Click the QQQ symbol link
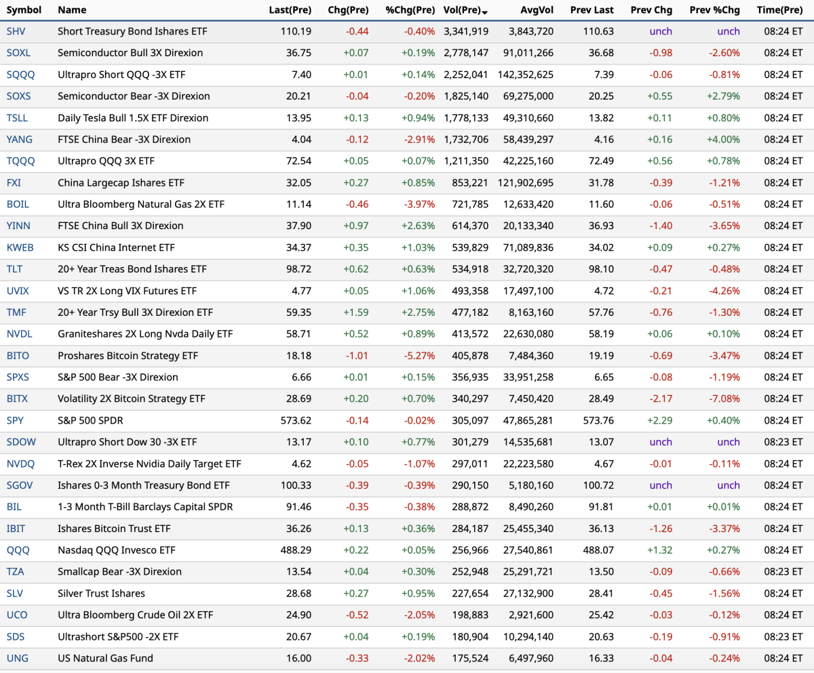The height and width of the screenshot is (673, 814). tap(18, 550)
